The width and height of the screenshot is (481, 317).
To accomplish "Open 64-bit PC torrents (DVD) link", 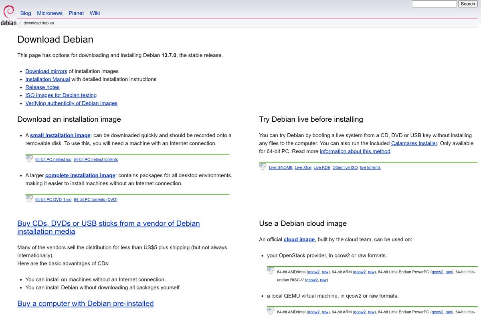I will pos(95,199).
